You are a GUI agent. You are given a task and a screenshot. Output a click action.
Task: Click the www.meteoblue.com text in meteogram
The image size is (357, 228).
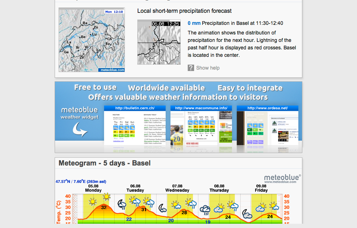280,182
